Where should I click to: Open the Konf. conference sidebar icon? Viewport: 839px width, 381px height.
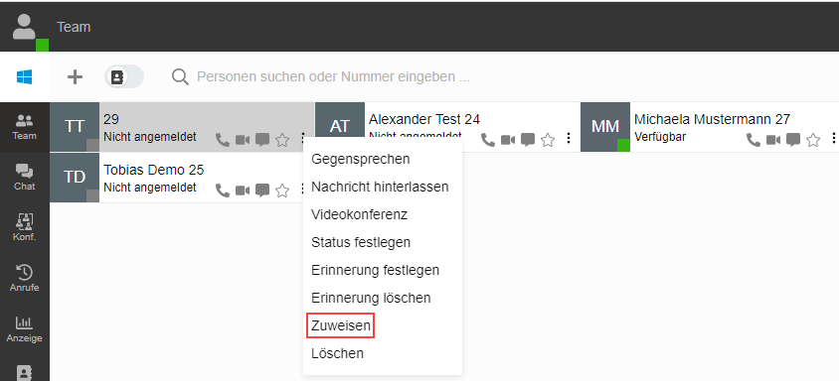point(25,228)
